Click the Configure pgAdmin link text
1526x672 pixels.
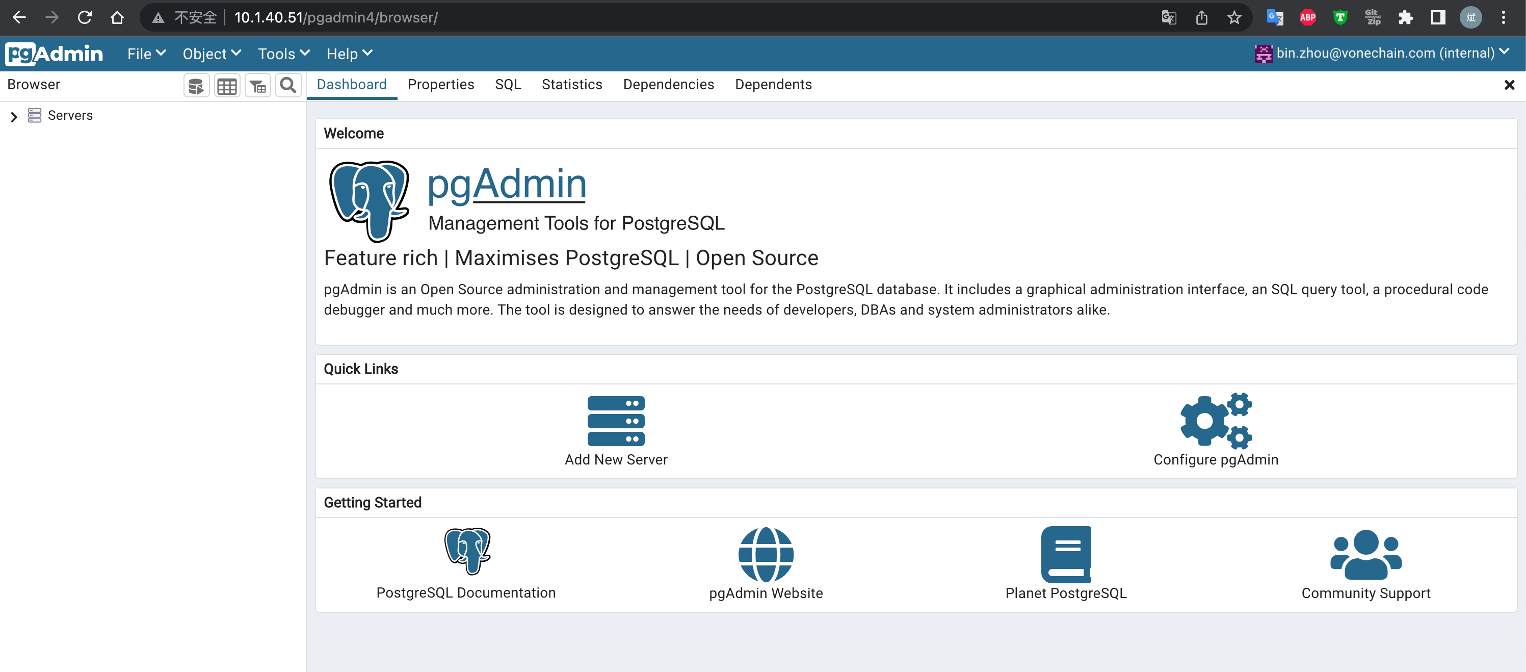1216,460
